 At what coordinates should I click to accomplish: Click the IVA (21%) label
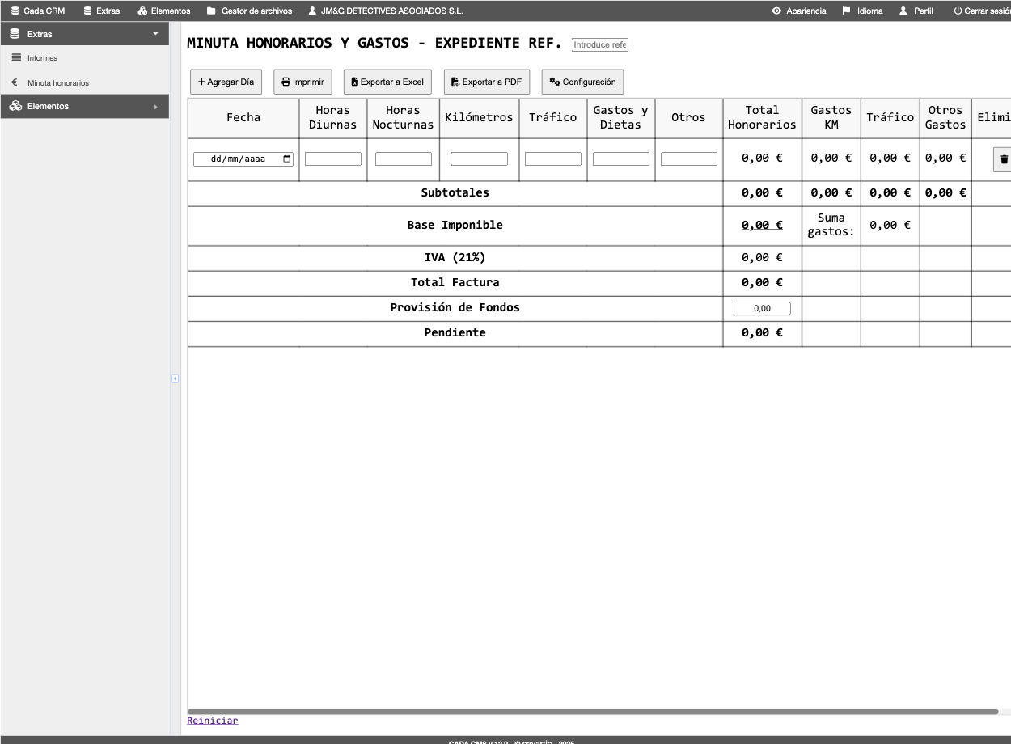pos(455,258)
